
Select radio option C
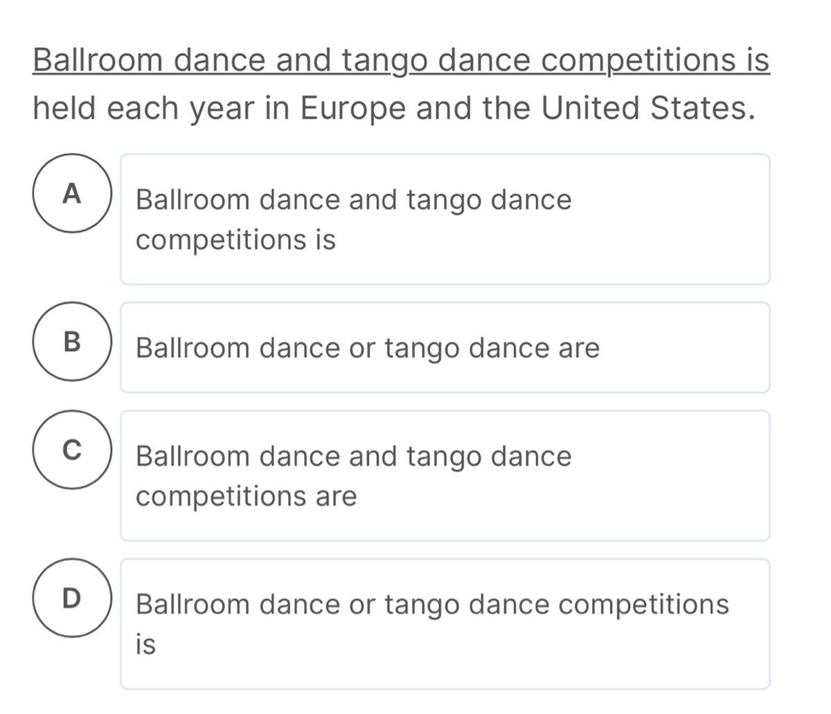tap(71, 450)
